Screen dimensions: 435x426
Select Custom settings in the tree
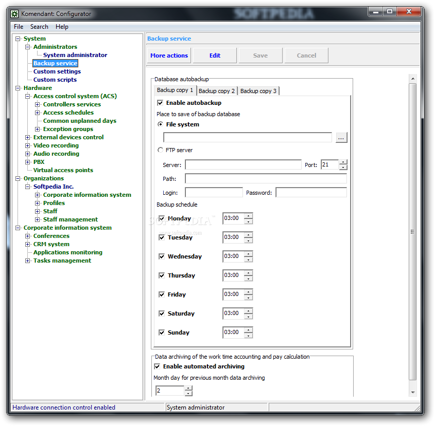(57, 71)
